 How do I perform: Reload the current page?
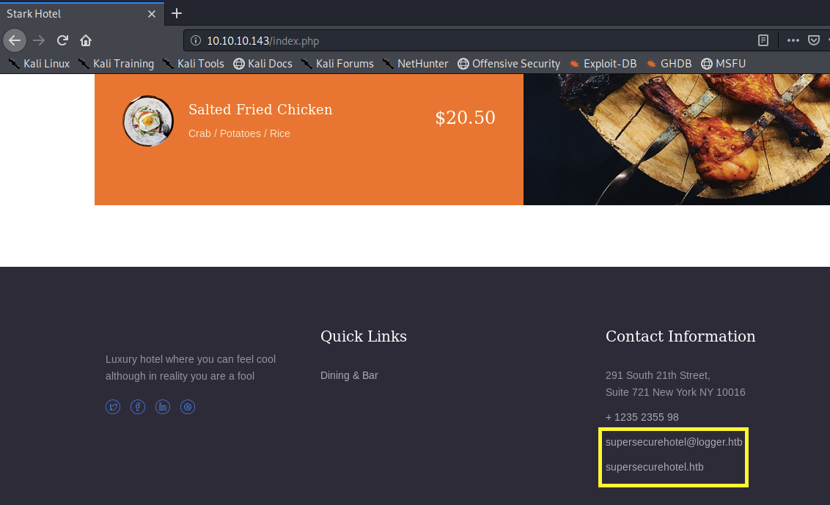tap(62, 40)
